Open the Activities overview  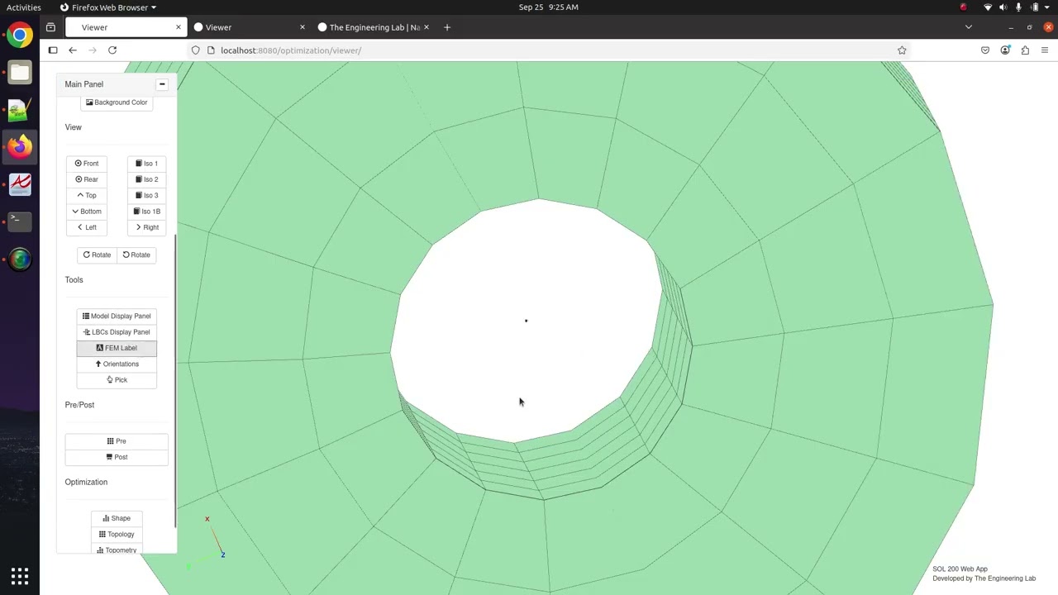pyautogui.click(x=24, y=7)
